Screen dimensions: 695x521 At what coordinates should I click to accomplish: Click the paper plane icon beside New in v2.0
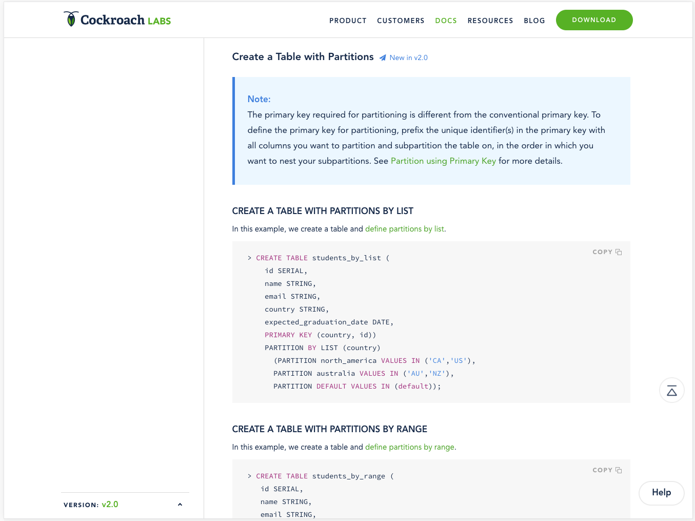click(383, 58)
